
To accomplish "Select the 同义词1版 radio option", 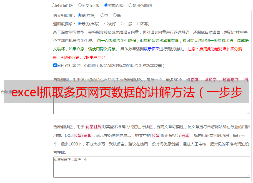I will coord(54,5).
